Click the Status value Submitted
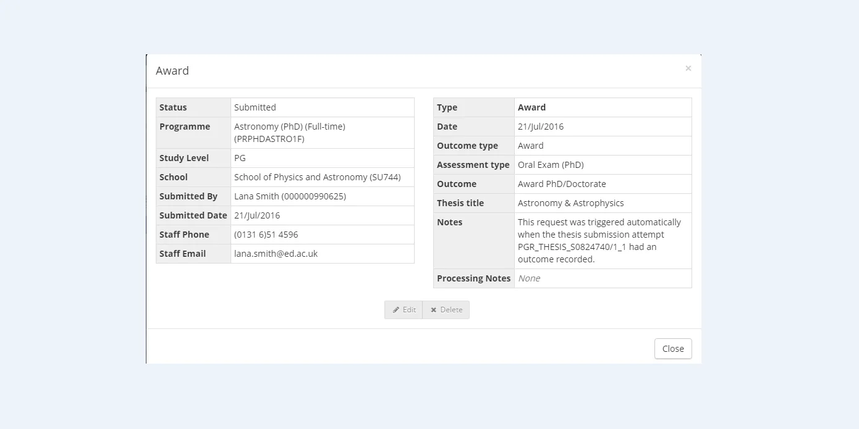Image resolution: width=859 pixels, height=429 pixels. pyautogui.click(x=255, y=107)
